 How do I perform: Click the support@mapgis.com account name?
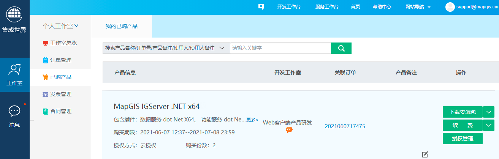click(x=477, y=7)
